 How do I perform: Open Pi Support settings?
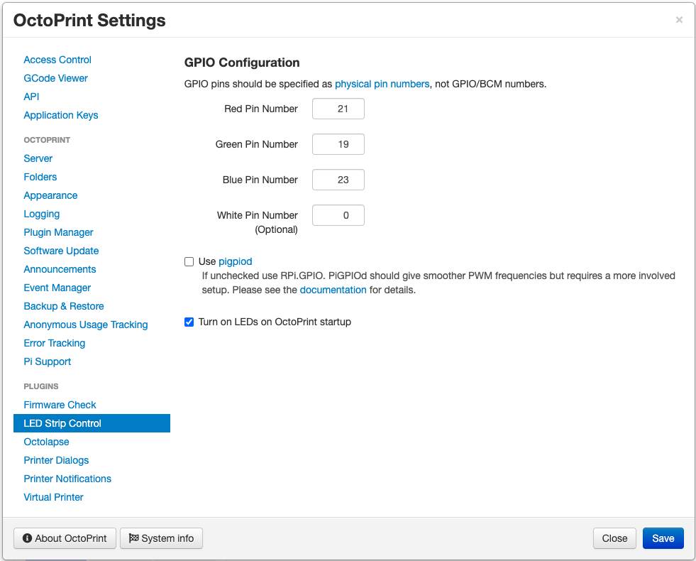[47, 361]
